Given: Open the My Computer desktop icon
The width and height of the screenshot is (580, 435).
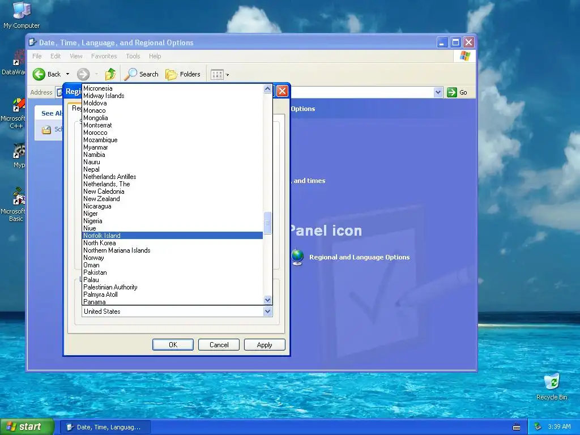Looking at the screenshot, I should click(22, 15).
